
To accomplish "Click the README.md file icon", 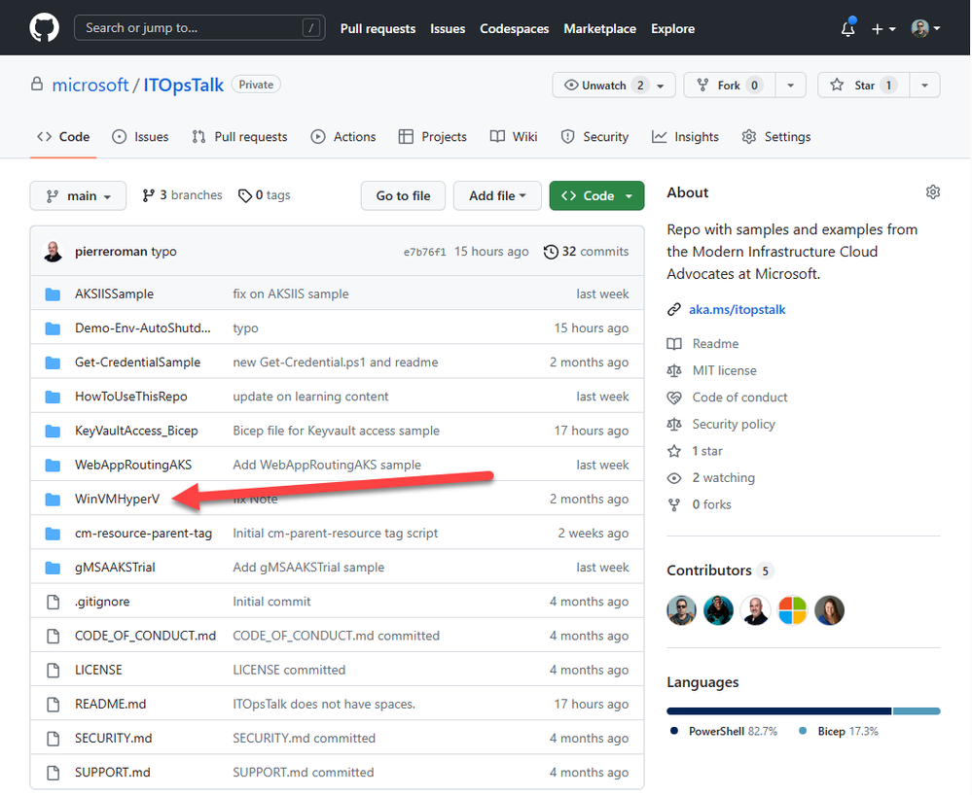I will point(54,704).
